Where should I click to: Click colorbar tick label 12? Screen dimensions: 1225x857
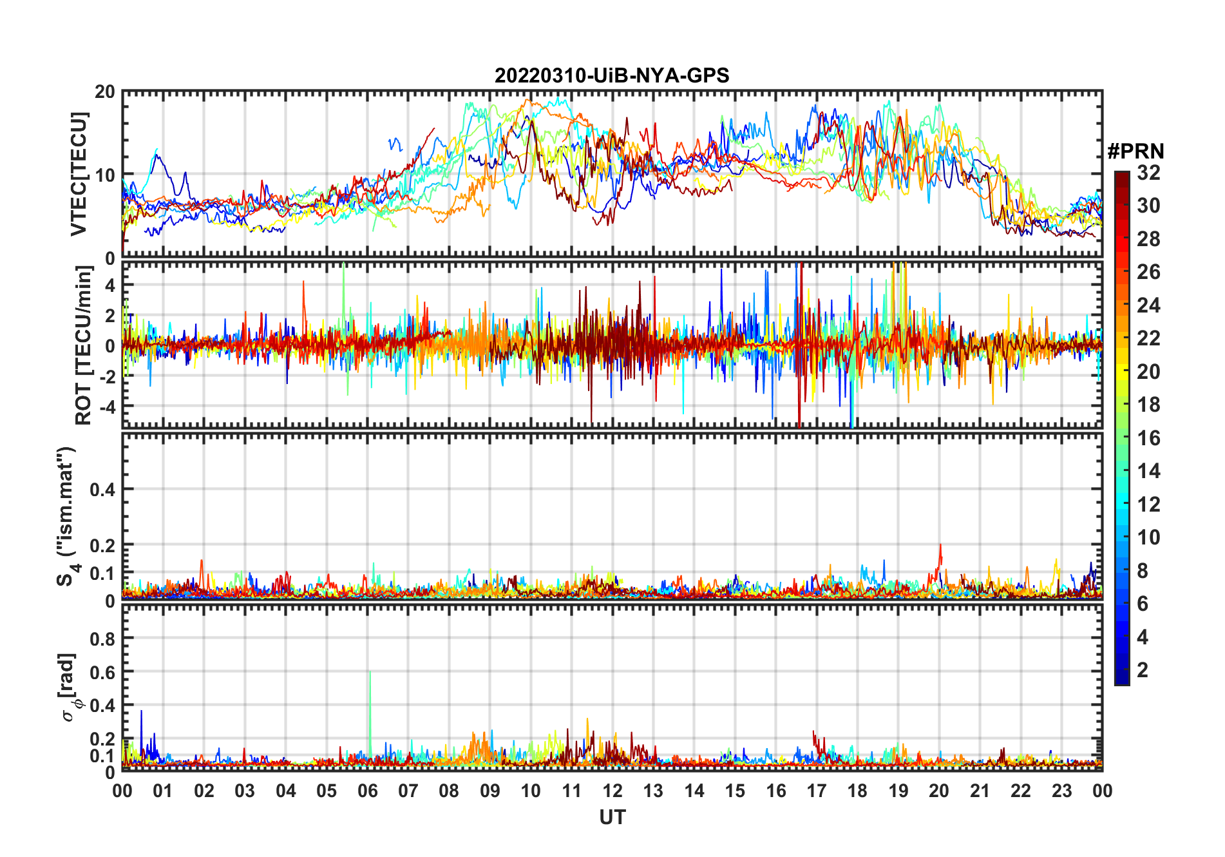pyautogui.click(x=1148, y=505)
